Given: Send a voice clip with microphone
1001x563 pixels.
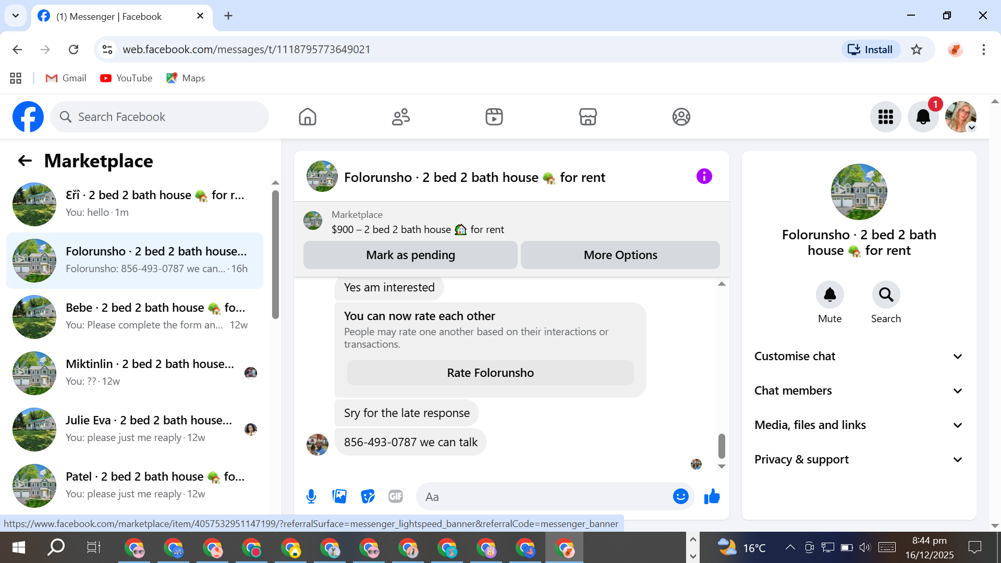Looking at the screenshot, I should [311, 497].
